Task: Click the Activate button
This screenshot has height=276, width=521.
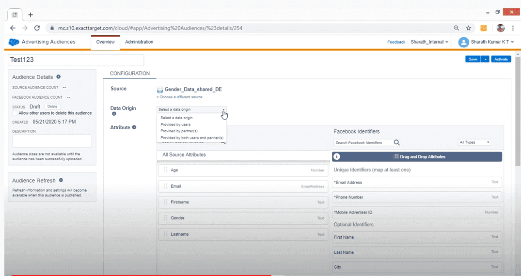Action: [501, 59]
